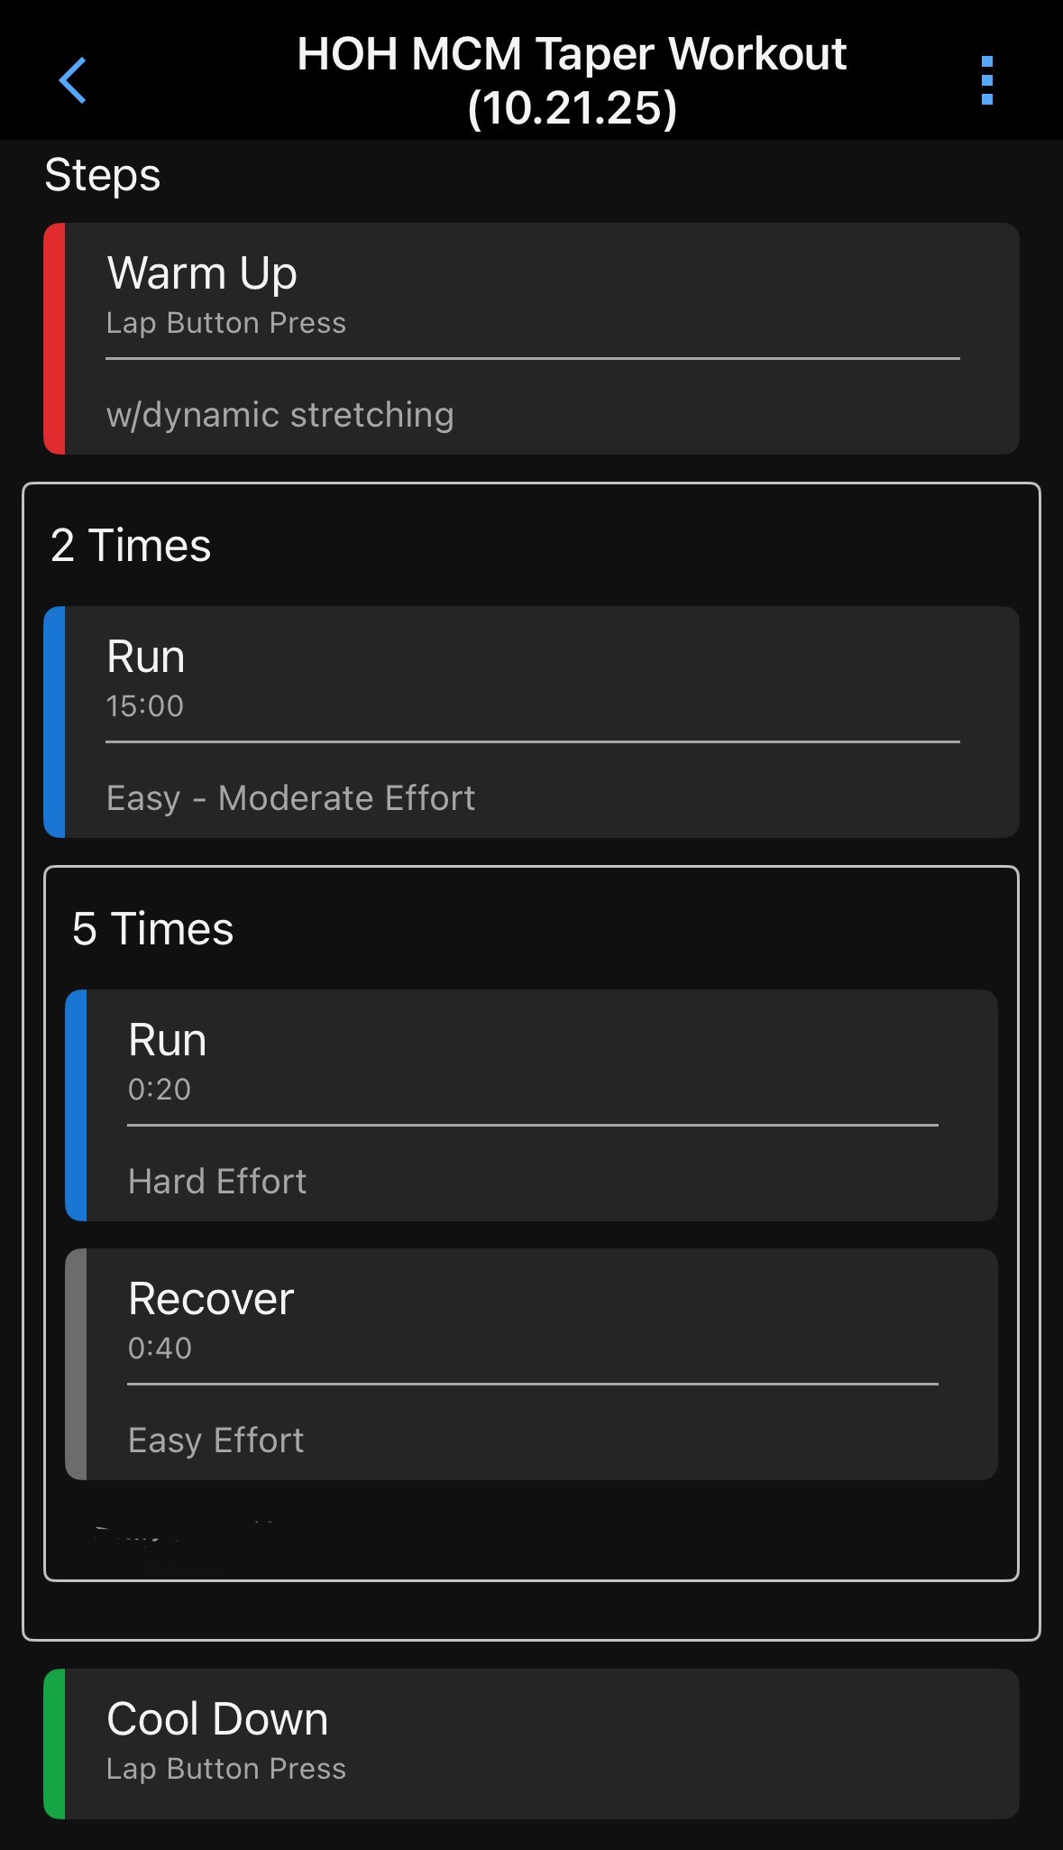Tap "Lap Button Press" under Cool Down
This screenshot has width=1063, height=1850.
(225, 1769)
